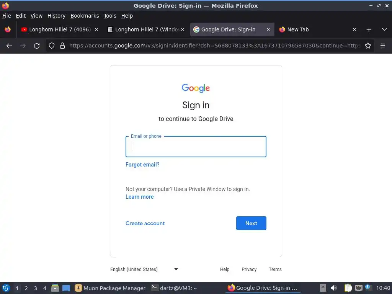Click the Forgot email? link

point(142,165)
